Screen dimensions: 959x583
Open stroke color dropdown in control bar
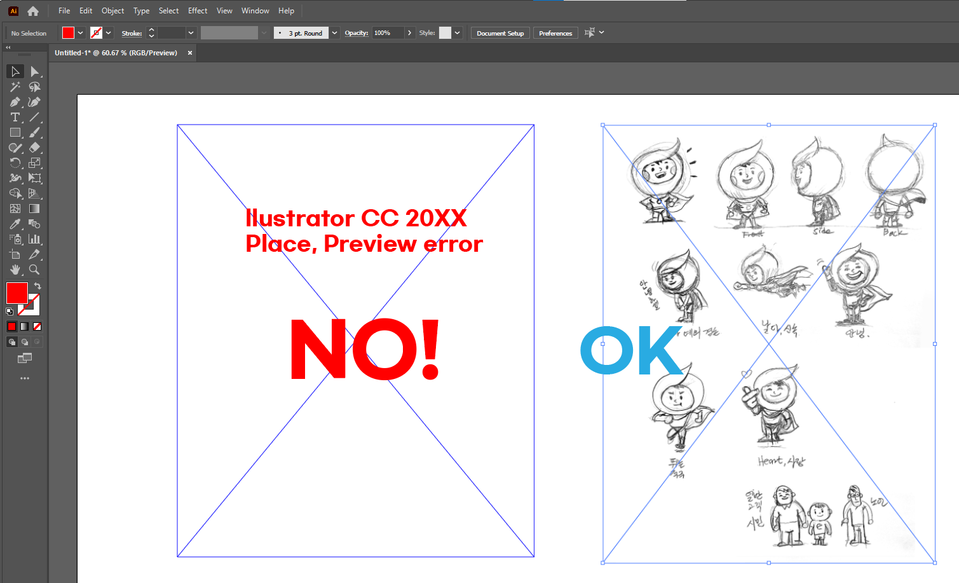coord(109,33)
